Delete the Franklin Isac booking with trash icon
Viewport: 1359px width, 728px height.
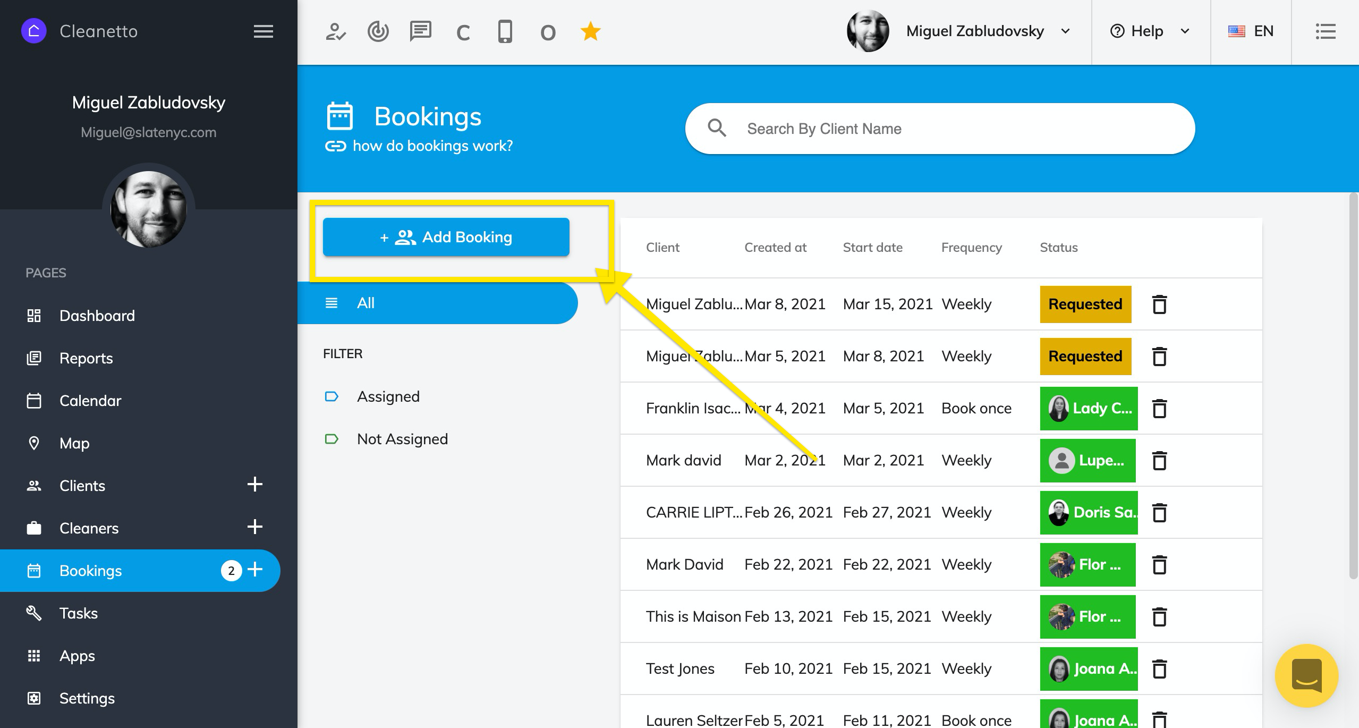(x=1159, y=409)
